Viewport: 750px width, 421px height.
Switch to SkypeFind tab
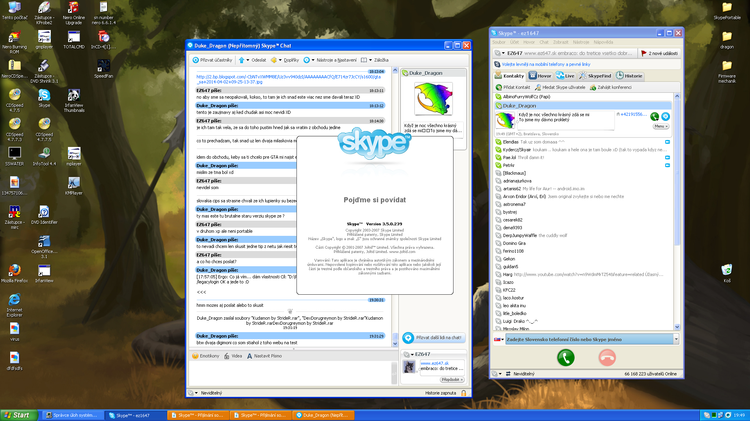pyautogui.click(x=595, y=76)
